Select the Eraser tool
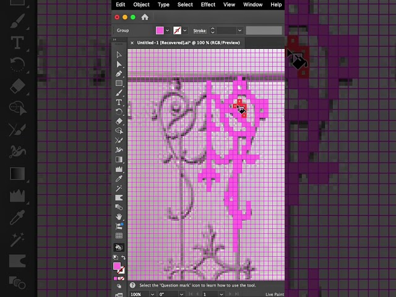 point(119,121)
